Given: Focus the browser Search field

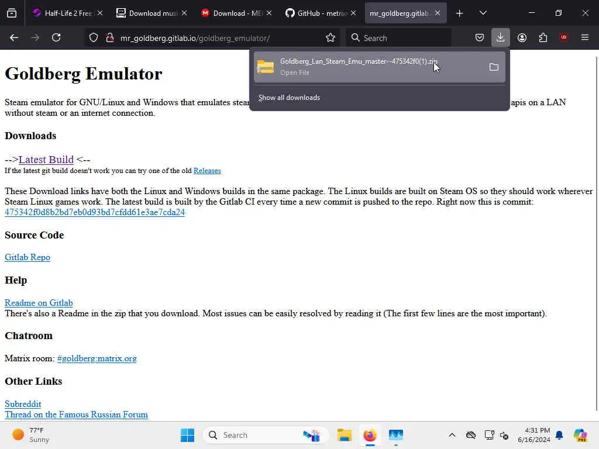Looking at the screenshot, I should [x=399, y=38].
